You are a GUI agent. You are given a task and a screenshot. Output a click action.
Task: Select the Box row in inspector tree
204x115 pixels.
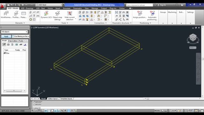coord(15,53)
